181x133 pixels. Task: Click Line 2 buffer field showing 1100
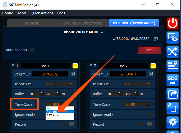click(x=129, y=94)
